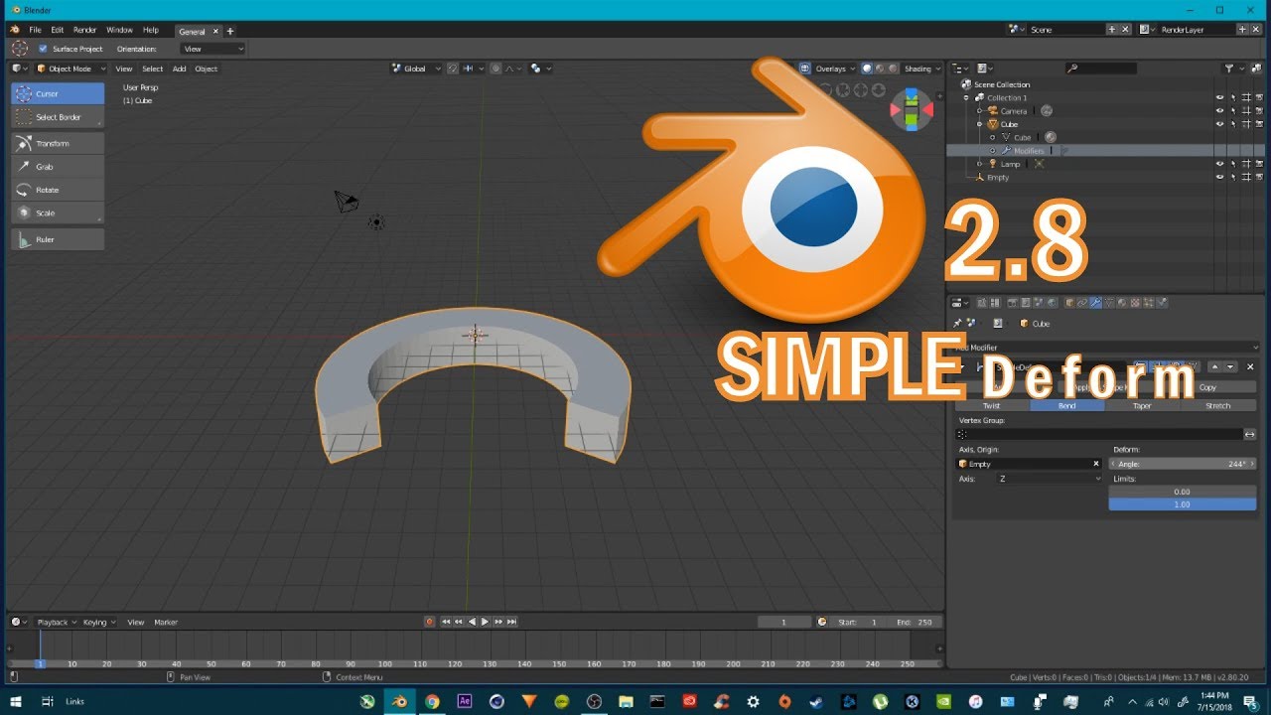Click the pin icon in properties header
This screenshot has height=715, width=1271.
click(x=957, y=323)
